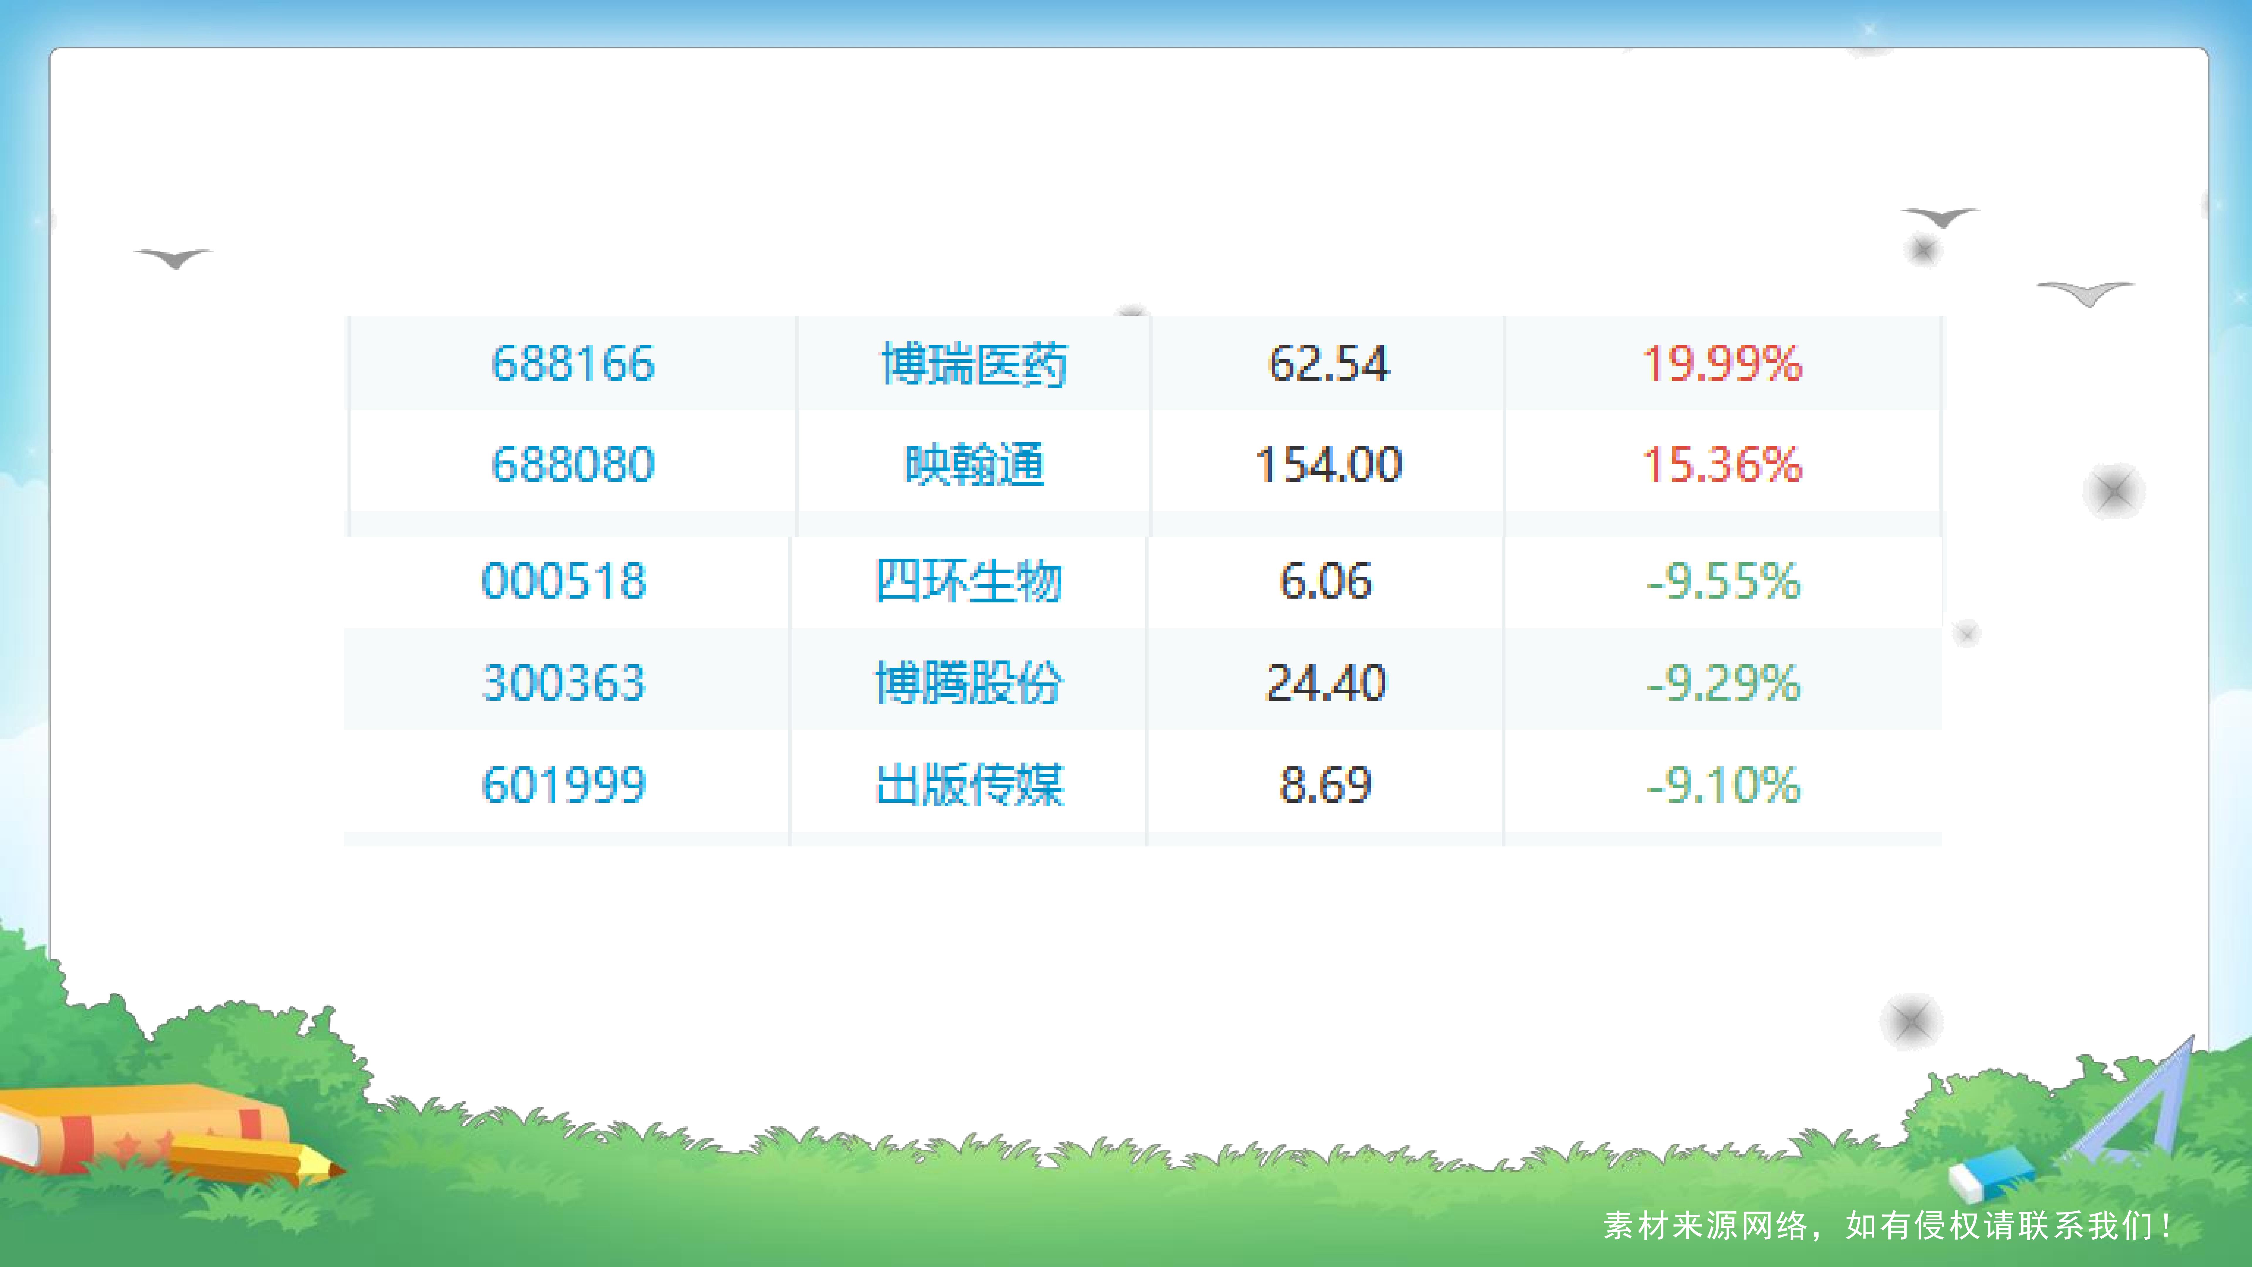Select the -9.10% change value
The height and width of the screenshot is (1267, 2252).
[x=1723, y=784]
